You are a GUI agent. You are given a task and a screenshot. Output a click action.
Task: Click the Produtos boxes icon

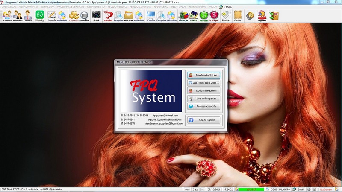74,16
